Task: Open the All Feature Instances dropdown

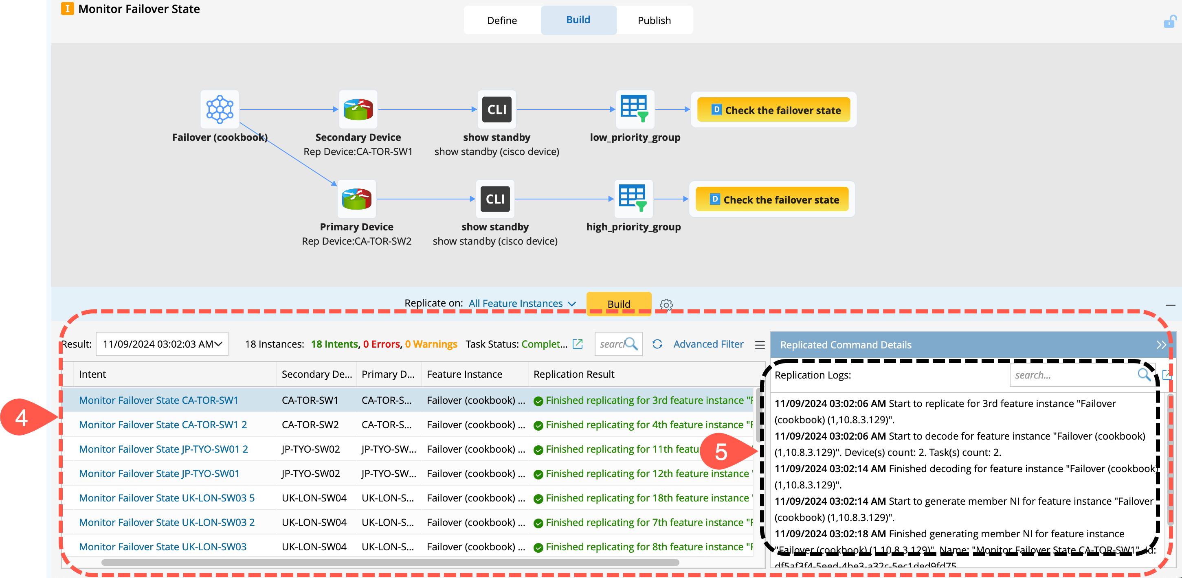Action: click(522, 304)
